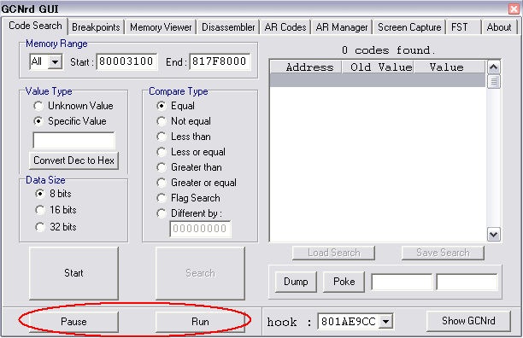
Task: Click the results list scrollbar thumb
Action: [494, 82]
